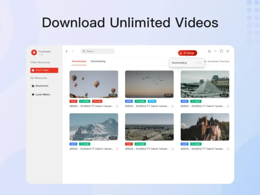
Task: Maximize the You2mate window
Action: 221,51
